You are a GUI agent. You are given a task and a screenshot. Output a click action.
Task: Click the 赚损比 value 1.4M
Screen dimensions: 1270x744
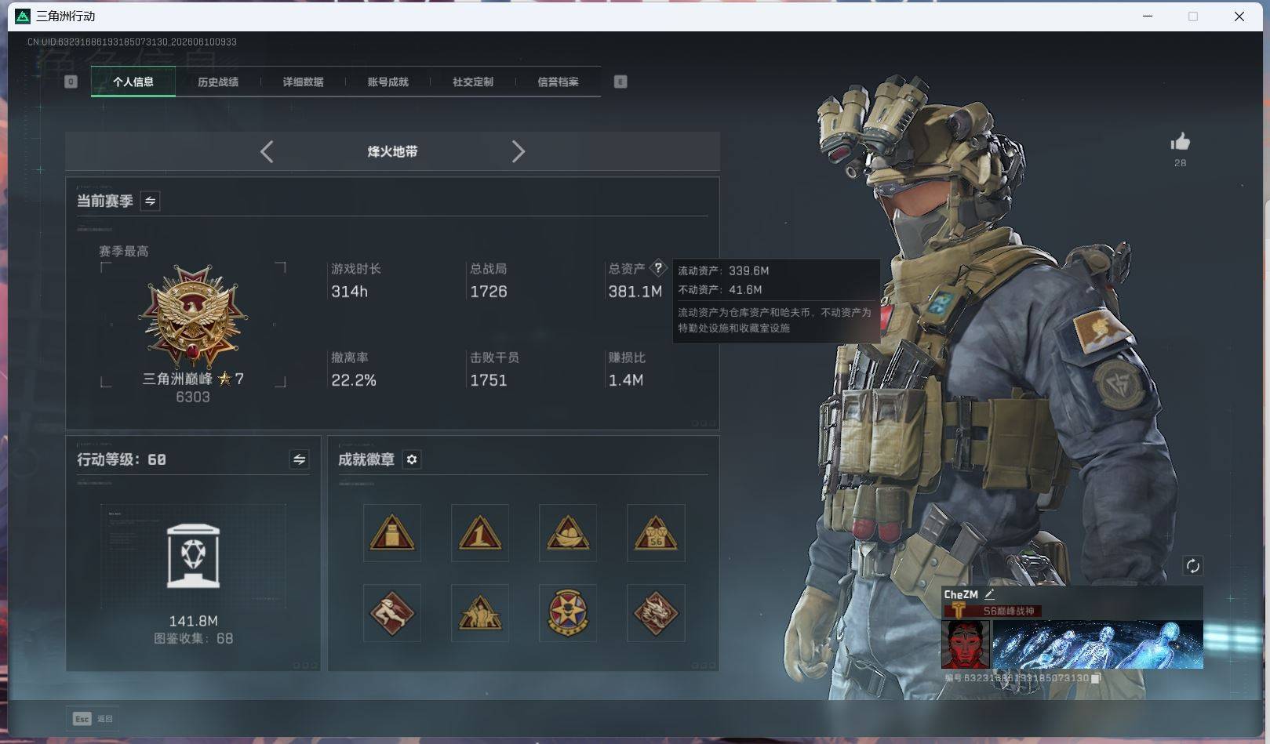tap(626, 380)
